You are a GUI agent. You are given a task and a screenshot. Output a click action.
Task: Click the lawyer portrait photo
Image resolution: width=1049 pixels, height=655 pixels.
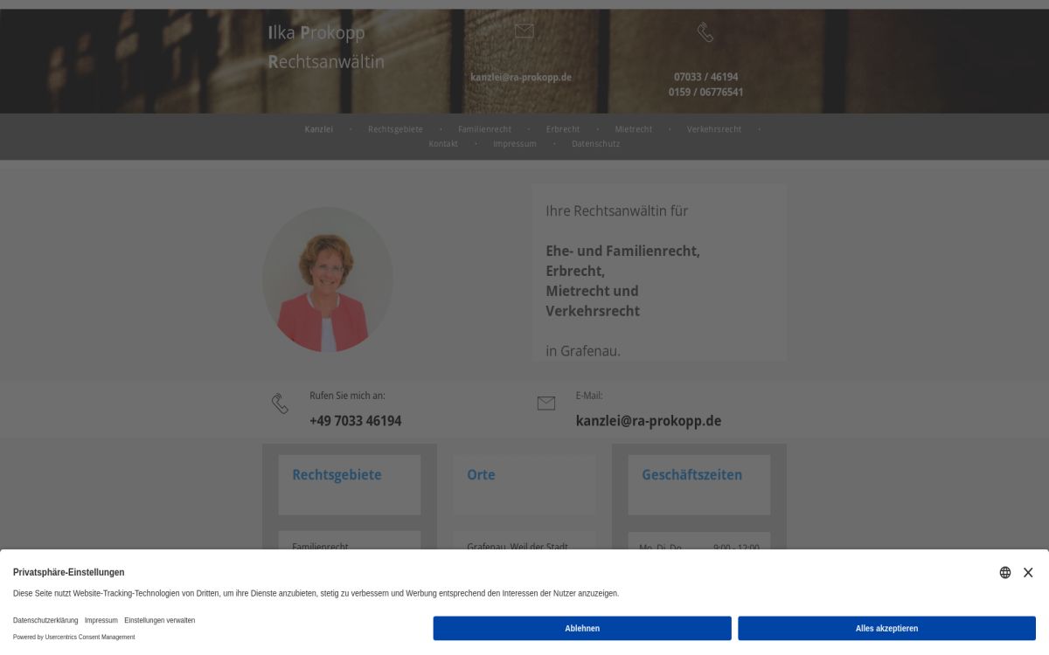coord(328,279)
